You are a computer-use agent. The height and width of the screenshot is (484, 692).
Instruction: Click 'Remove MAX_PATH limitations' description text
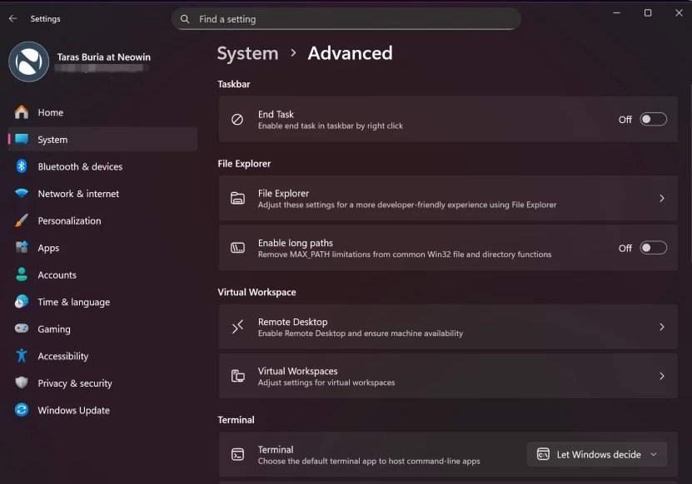coord(405,254)
